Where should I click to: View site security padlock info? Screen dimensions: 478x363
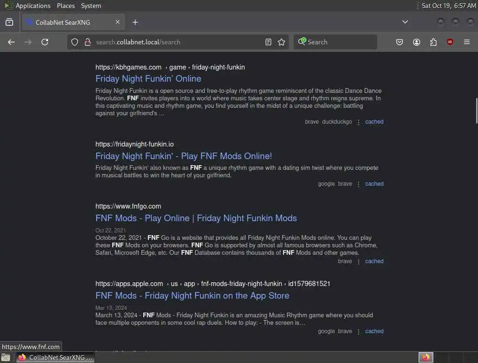[x=88, y=42]
